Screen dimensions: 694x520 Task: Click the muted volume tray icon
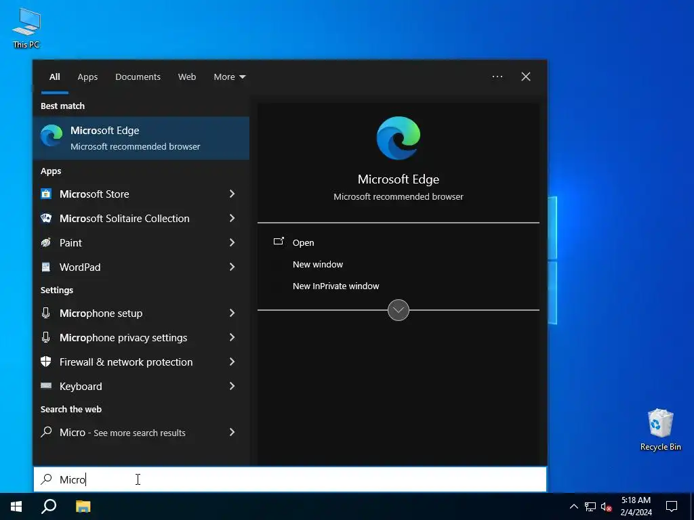(606, 506)
